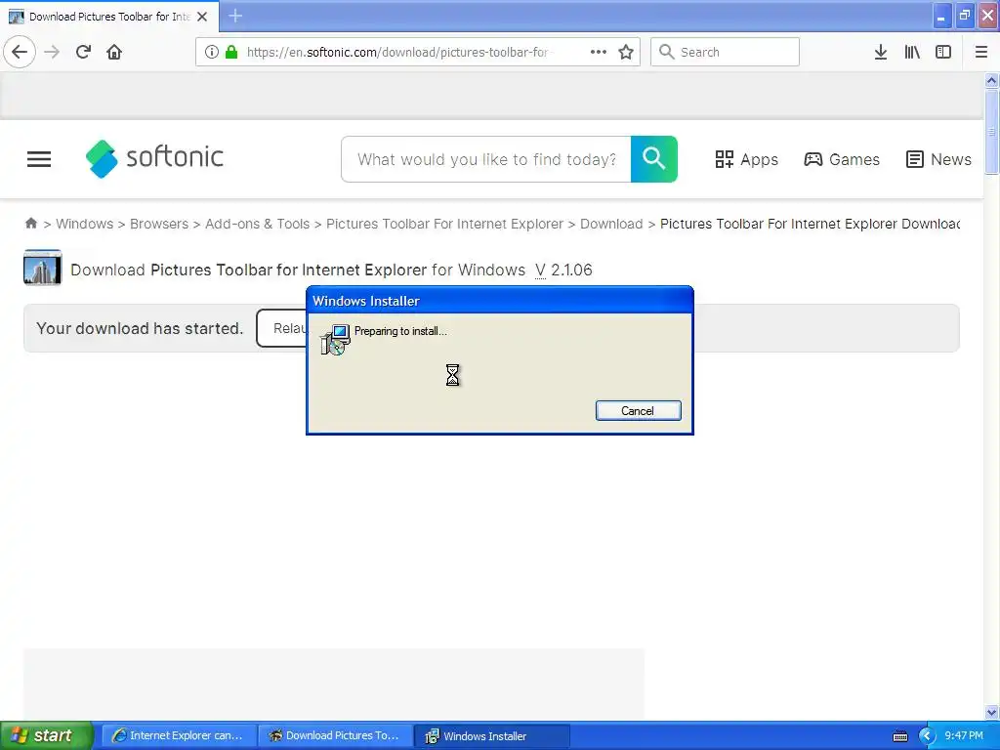1000x750 pixels.
Task: Expand hidden system tray icons
Action: [927, 736]
